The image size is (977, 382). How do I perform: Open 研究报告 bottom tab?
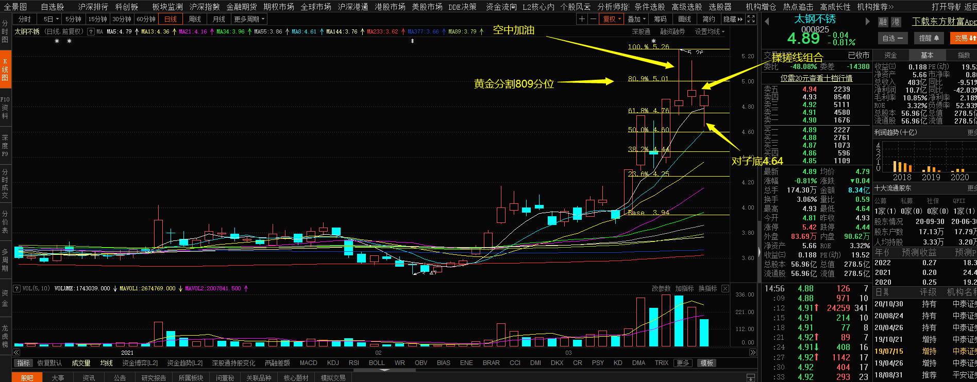154,378
